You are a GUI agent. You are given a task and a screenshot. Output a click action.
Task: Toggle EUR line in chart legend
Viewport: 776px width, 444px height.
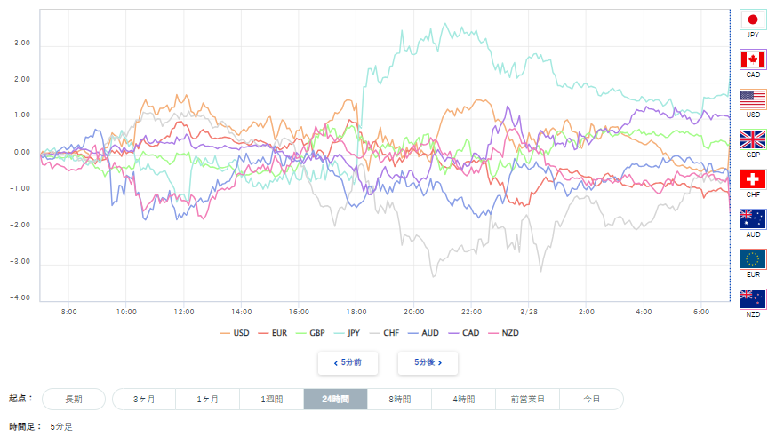pos(273,333)
